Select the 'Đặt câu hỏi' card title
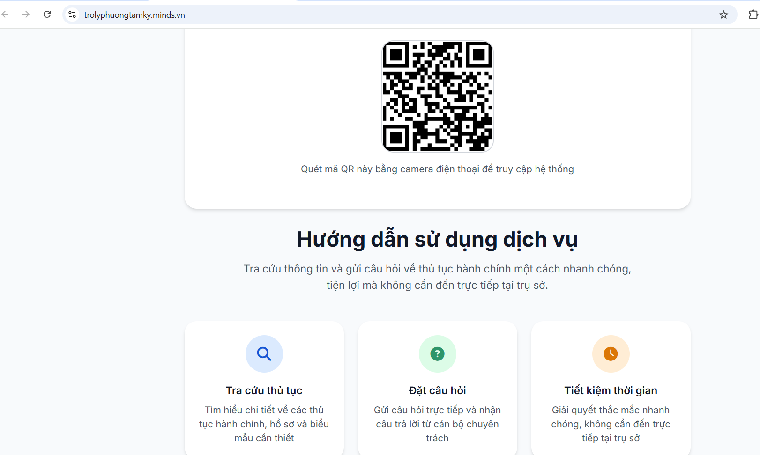Screen dimensions: 760x455 click(438, 390)
